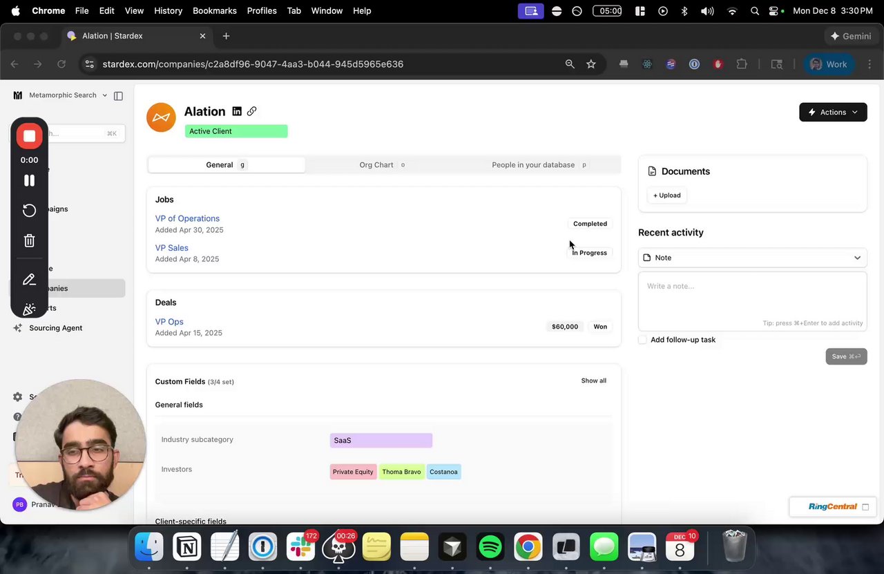Image resolution: width=884 pixels, height=574 pixels.
Task: Click the Private Equity investor tag
Action: tap(353, 472)
